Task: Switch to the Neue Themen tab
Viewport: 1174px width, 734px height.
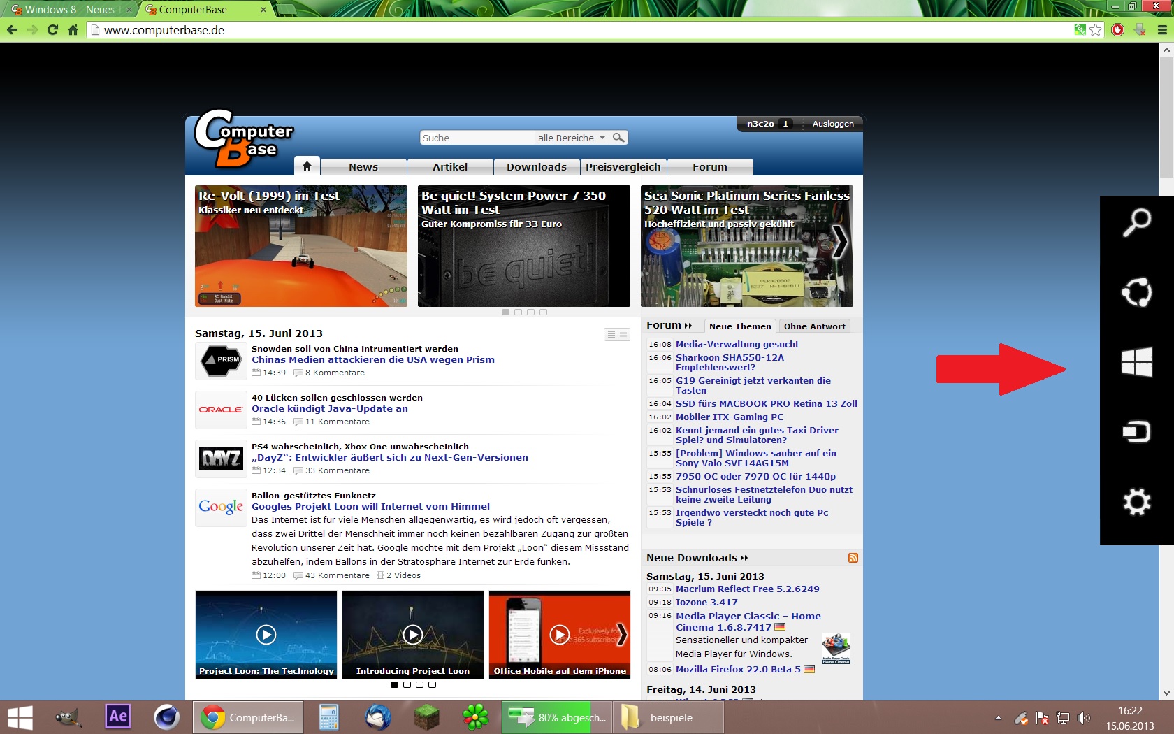Action: point(740,326)
